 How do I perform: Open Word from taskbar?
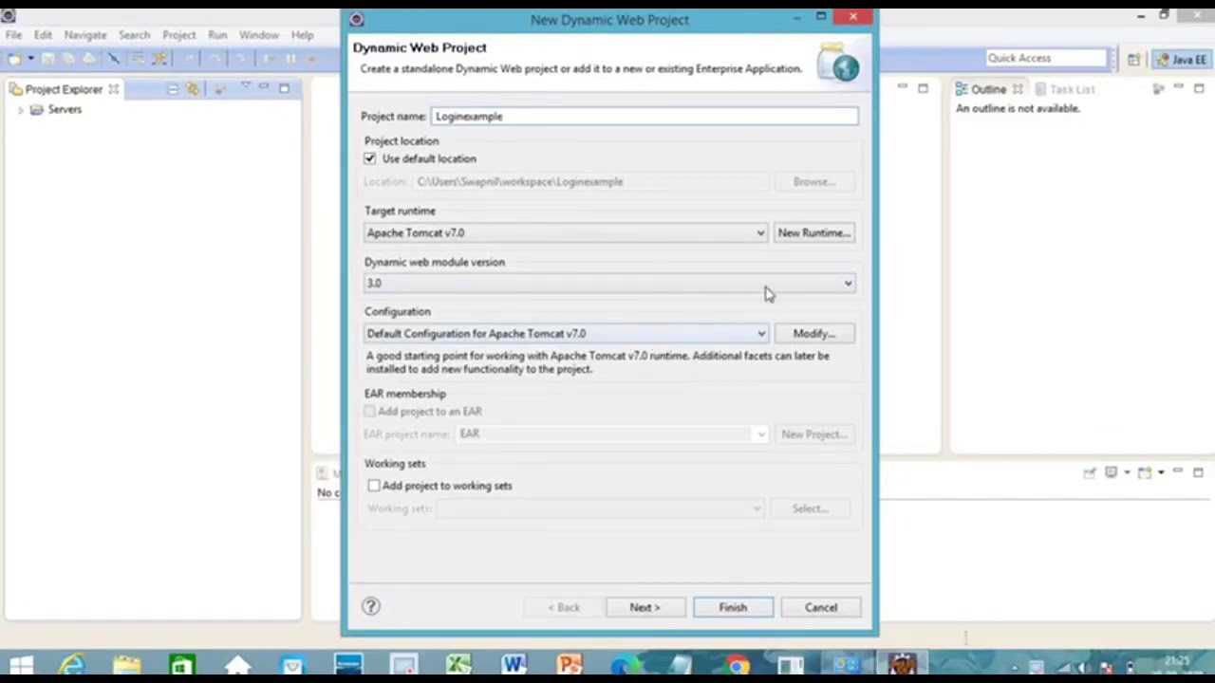(514, 665)
